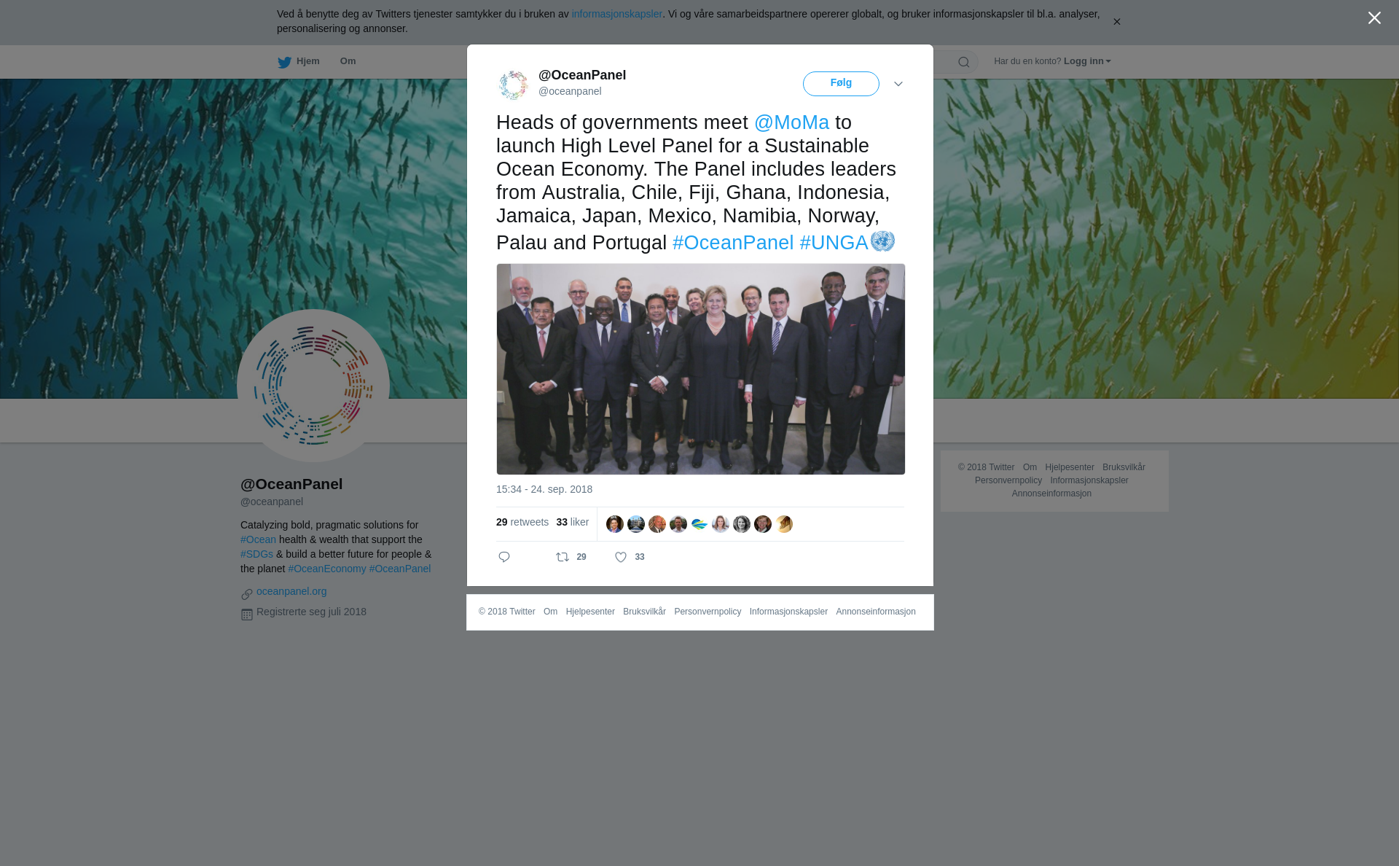Expand tweet options chevron menu
The width and height of the screenshot is (1399, 866).
[898, 84]
